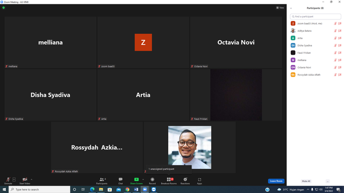344x193 pixels.
Task: Select Aditya Batara in participants list
Action: (316, 31)
